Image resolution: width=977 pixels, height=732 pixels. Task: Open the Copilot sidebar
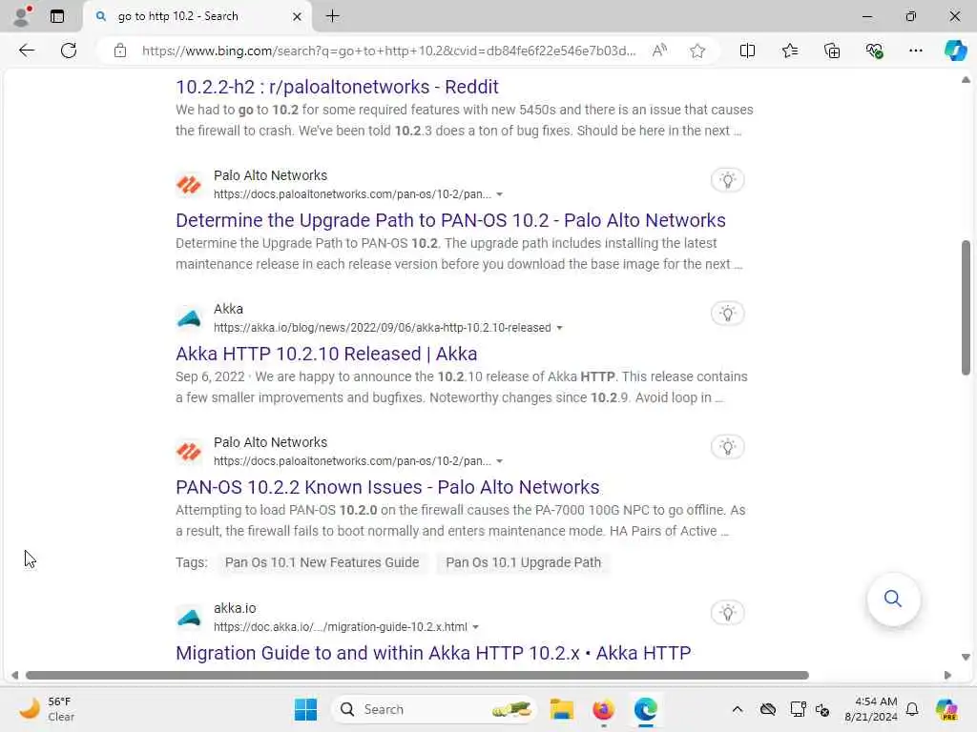tap(955, 51)
